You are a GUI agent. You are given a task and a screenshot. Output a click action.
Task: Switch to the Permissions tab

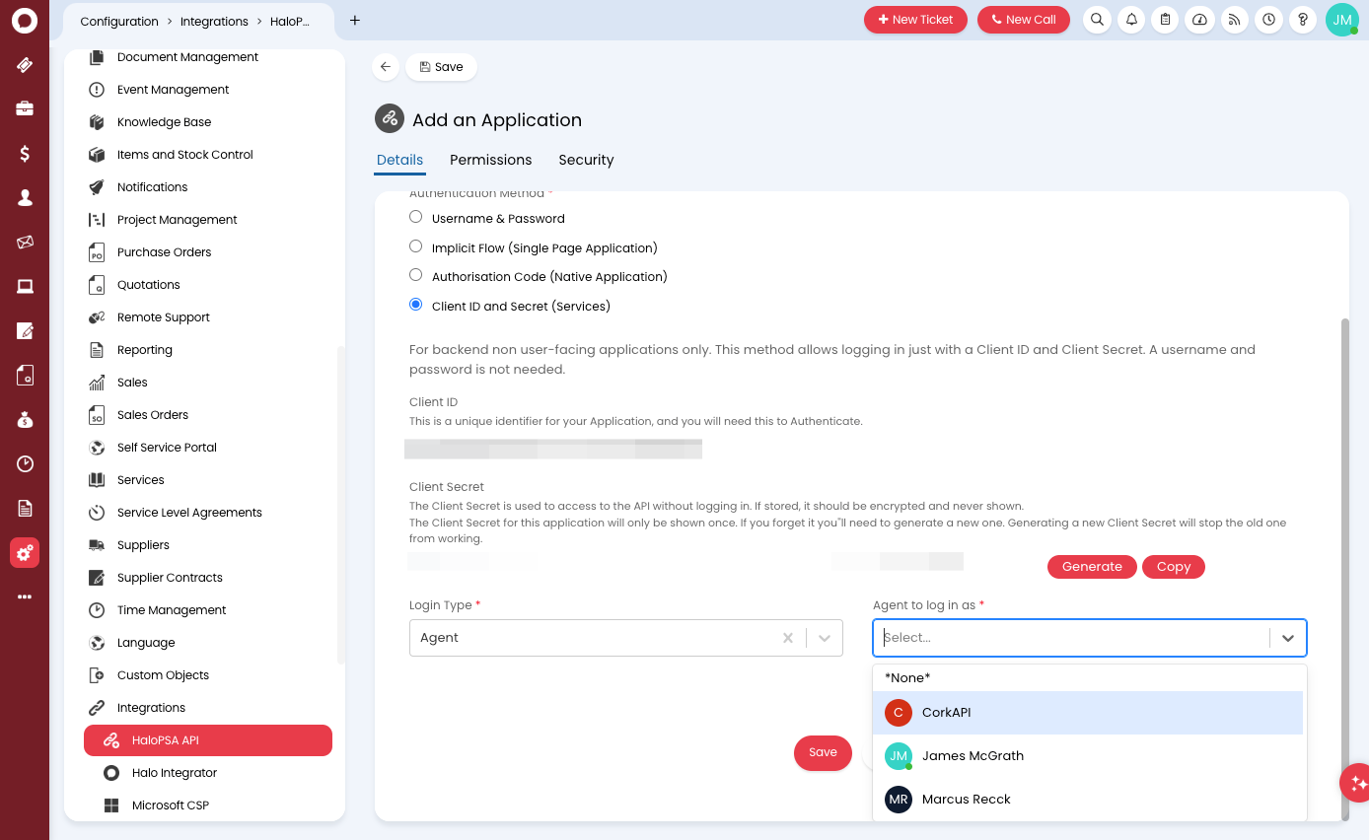pyautogui.click(x=490, y=160)
